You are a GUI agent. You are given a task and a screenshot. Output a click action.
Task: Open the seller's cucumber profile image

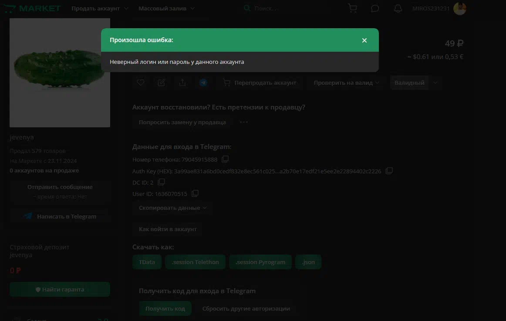tap(60, 73)
